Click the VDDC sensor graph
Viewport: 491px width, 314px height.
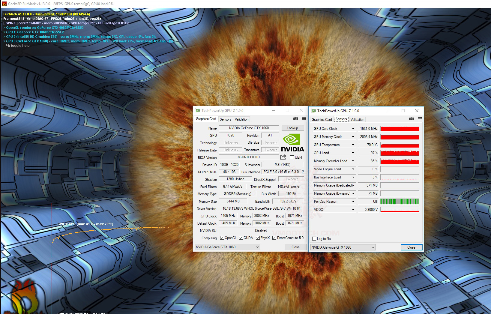(x=400, y=210)
